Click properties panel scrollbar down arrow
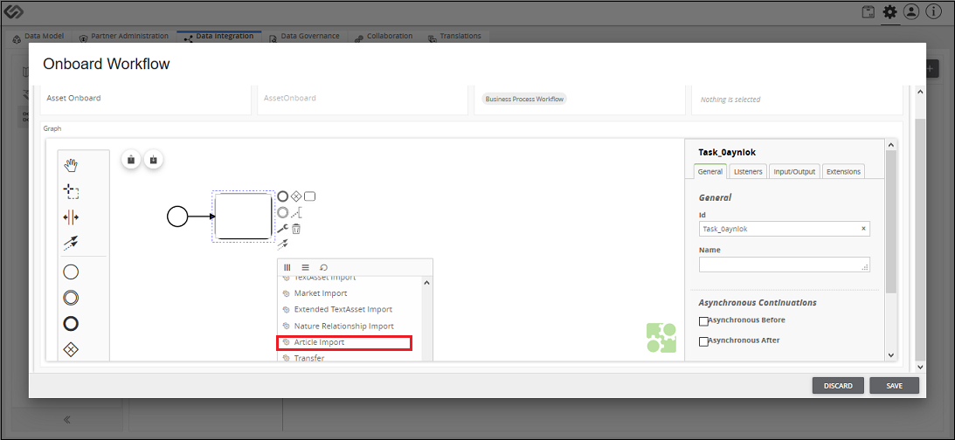This screenshot has width=955, height=440. click(891, 354)
